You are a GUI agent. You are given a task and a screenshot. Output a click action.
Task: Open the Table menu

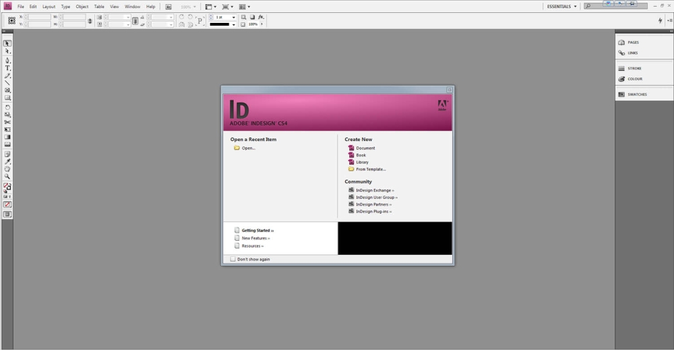99,7
